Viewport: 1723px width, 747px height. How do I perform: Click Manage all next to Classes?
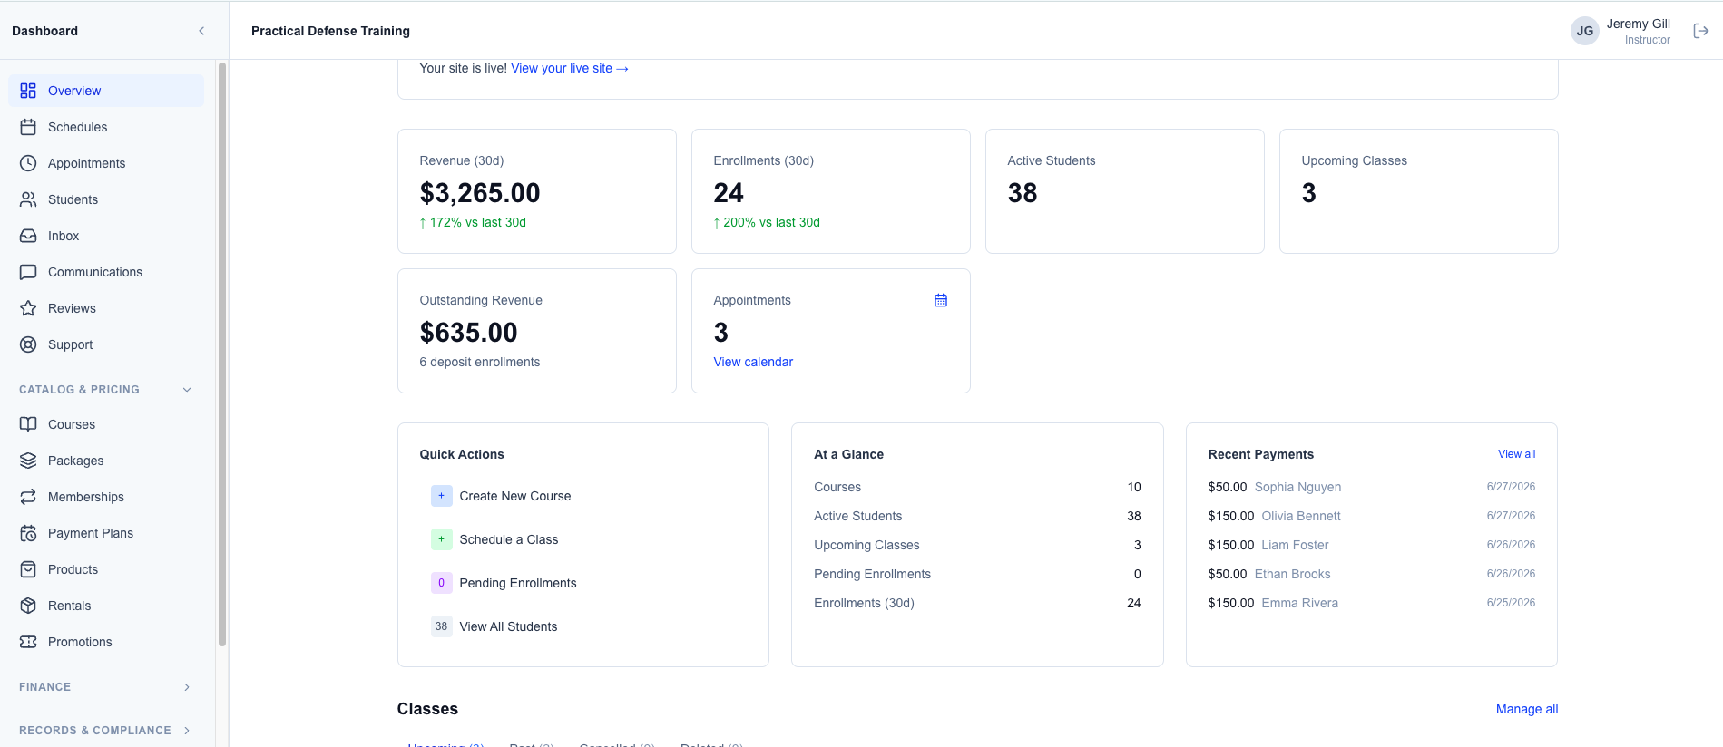point(1527,709)
